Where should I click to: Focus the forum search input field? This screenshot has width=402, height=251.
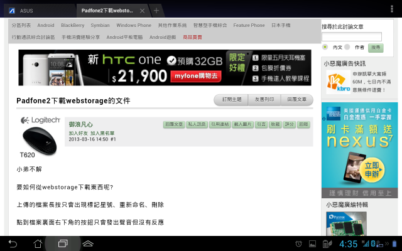pyautogui.click(x=352, y=37)
